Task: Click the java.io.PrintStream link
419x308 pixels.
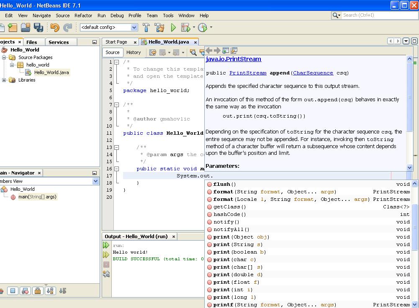Action: tap(233, 59)
